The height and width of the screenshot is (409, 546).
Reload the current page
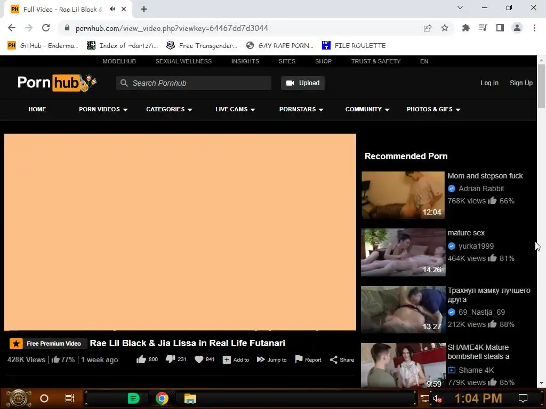point(46,28)
